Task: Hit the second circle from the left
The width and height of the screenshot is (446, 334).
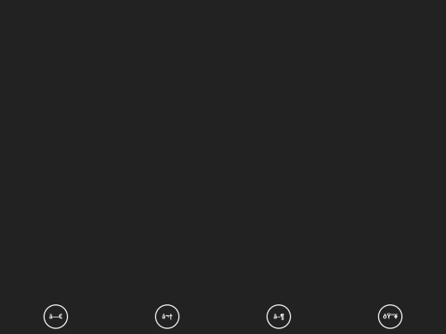Action: click(x=167, y=317)
